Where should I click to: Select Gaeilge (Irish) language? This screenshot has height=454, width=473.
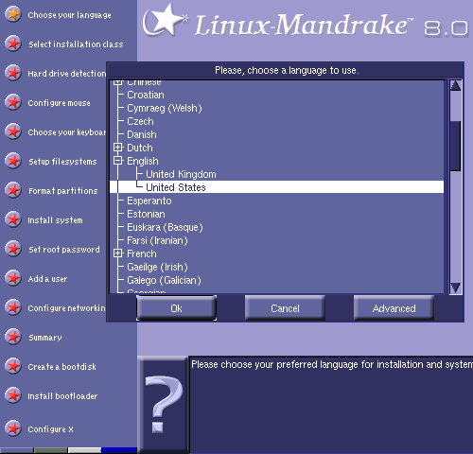tap(157, 267)
